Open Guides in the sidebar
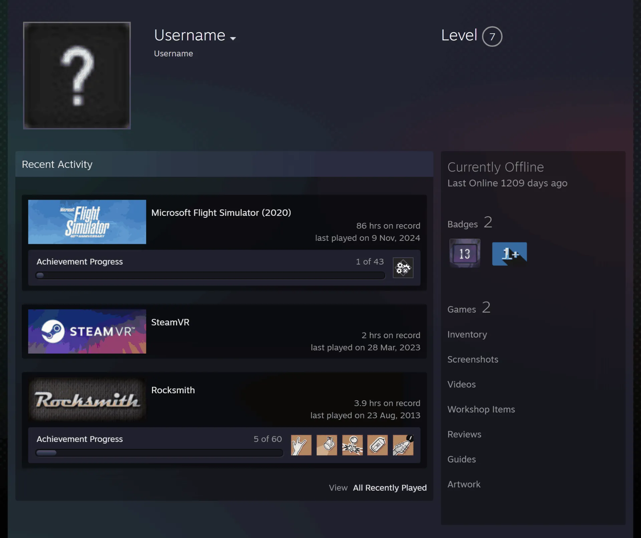The image size is (641, 538). [461, 459]
